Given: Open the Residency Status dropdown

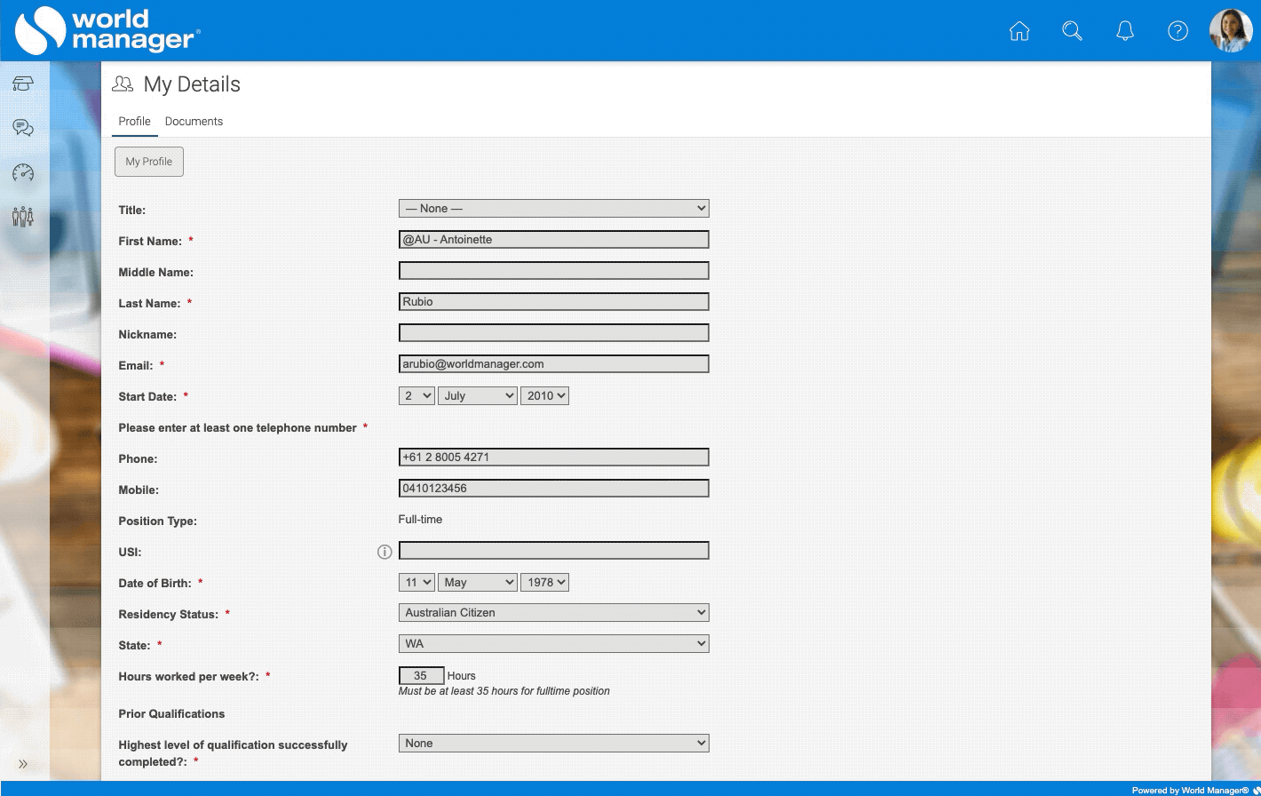Looking at the screenshot, I should point(553,613).
